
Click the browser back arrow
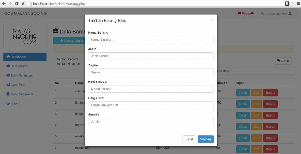4,4
